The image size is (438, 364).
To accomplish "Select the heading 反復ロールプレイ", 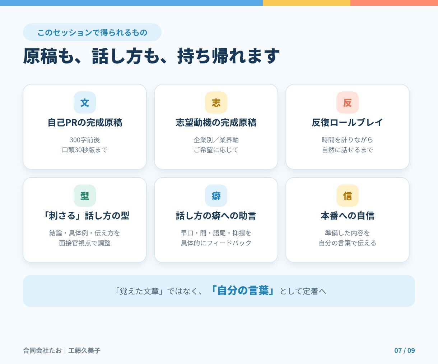I will [348, 123].
